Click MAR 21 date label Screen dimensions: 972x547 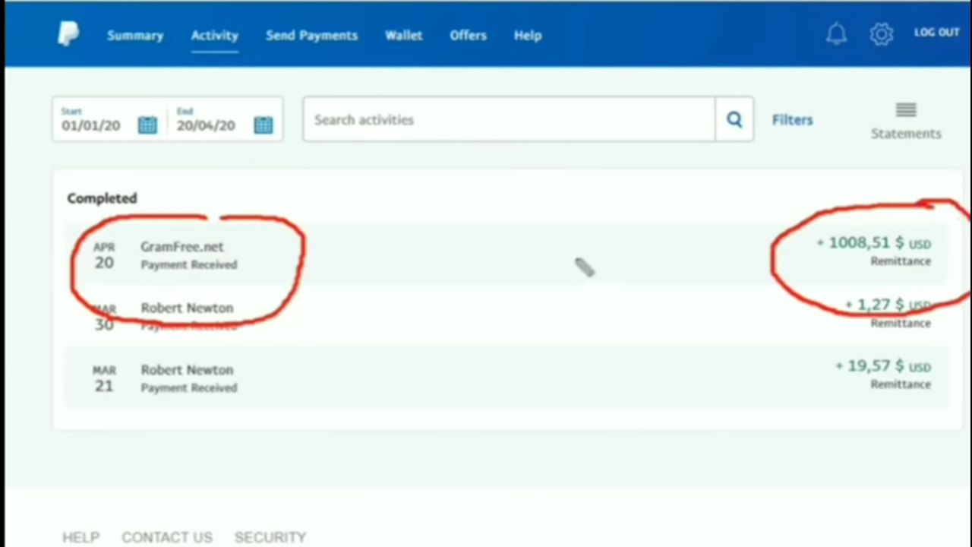[x=104, y=379]
